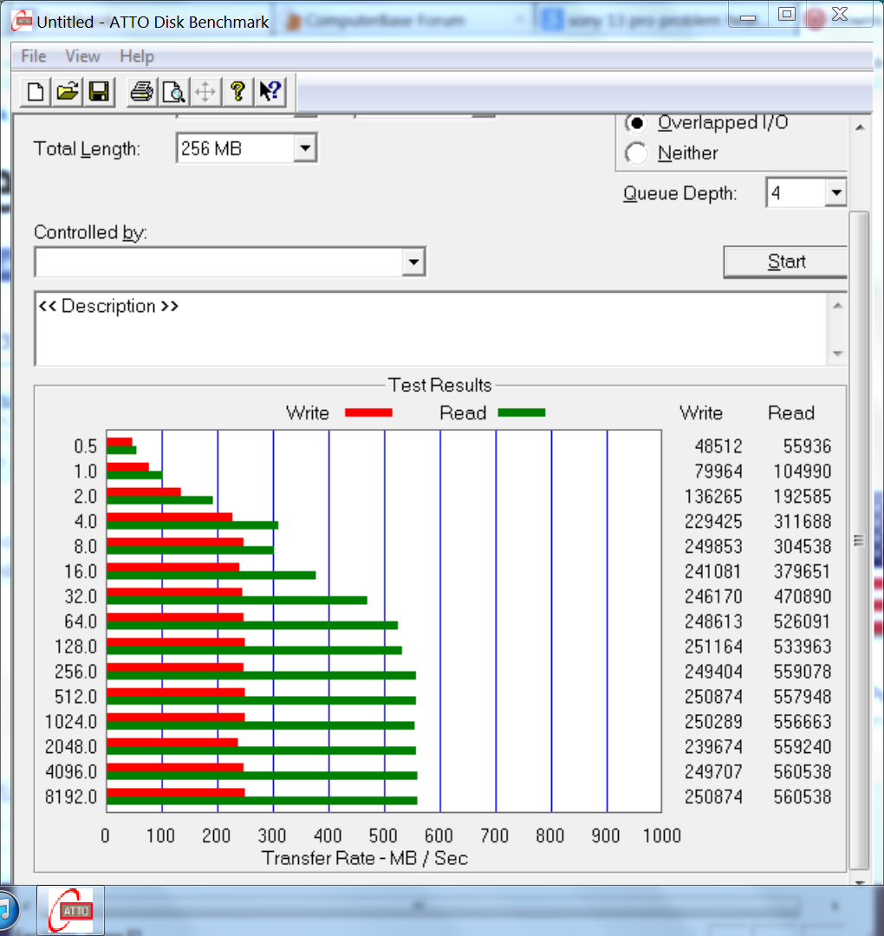Save results with the floppy disk icon
The height and width of the screenshot is (936, 884).
coord(99,92)
